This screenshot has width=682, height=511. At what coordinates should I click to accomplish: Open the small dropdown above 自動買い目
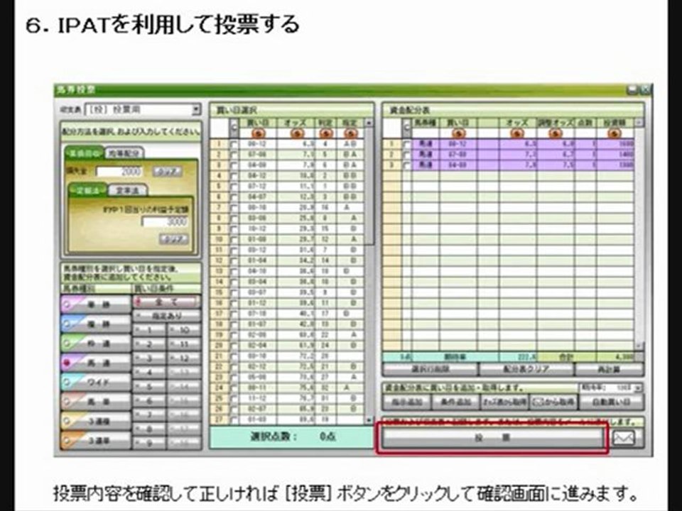[638, 388]
